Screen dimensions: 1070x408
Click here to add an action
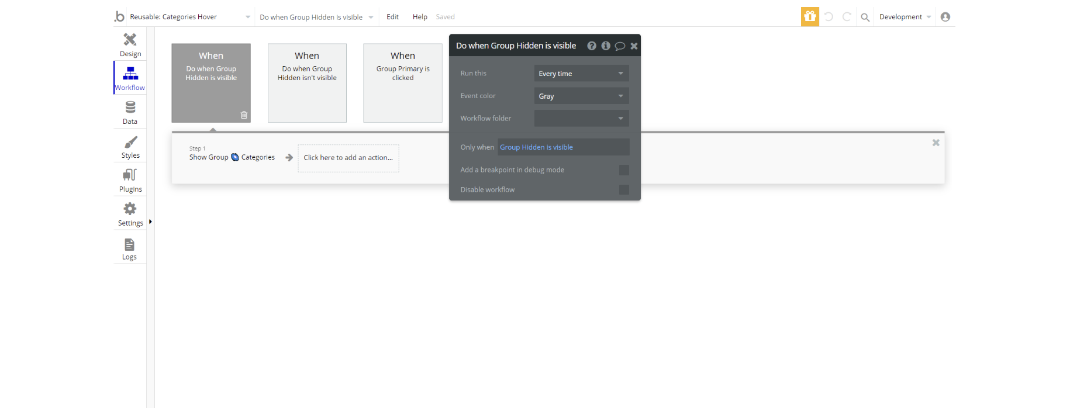pyautogui.click(x=348, y=158)
